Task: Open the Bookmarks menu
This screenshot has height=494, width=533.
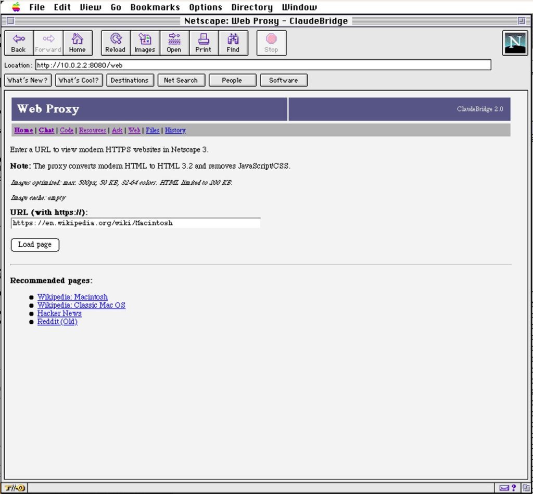Action: pyautogui.click(x=155, y=7)
